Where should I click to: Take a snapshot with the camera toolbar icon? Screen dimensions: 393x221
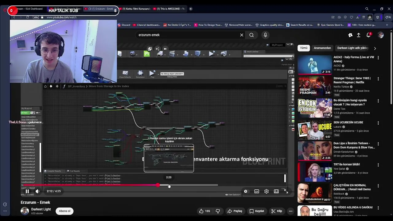(x=339, y=17)
